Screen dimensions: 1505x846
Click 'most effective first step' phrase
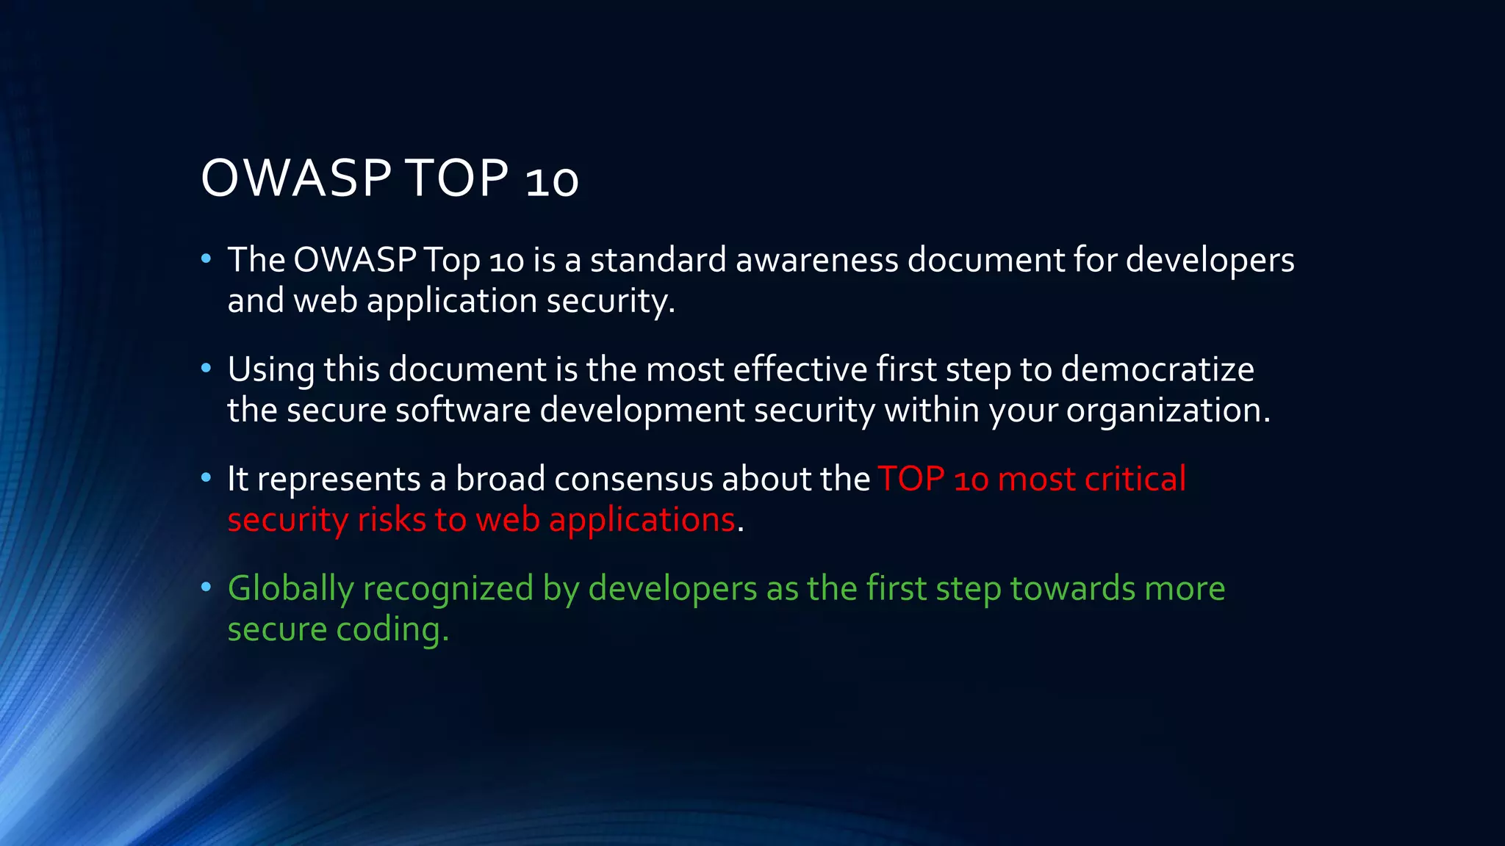pyautogui.click(x=827, y=369)
